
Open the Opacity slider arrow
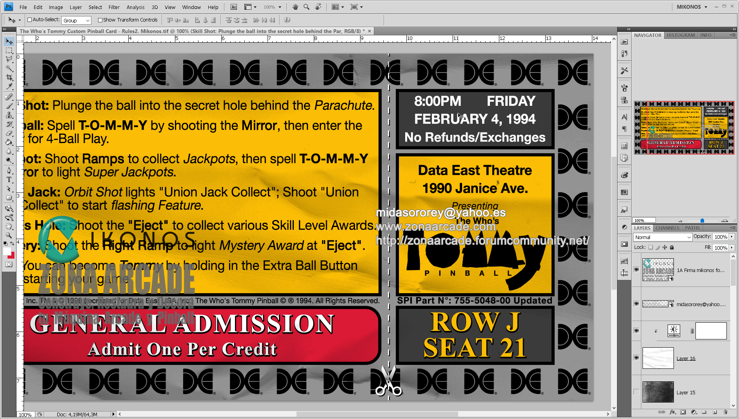pos(732,237)
